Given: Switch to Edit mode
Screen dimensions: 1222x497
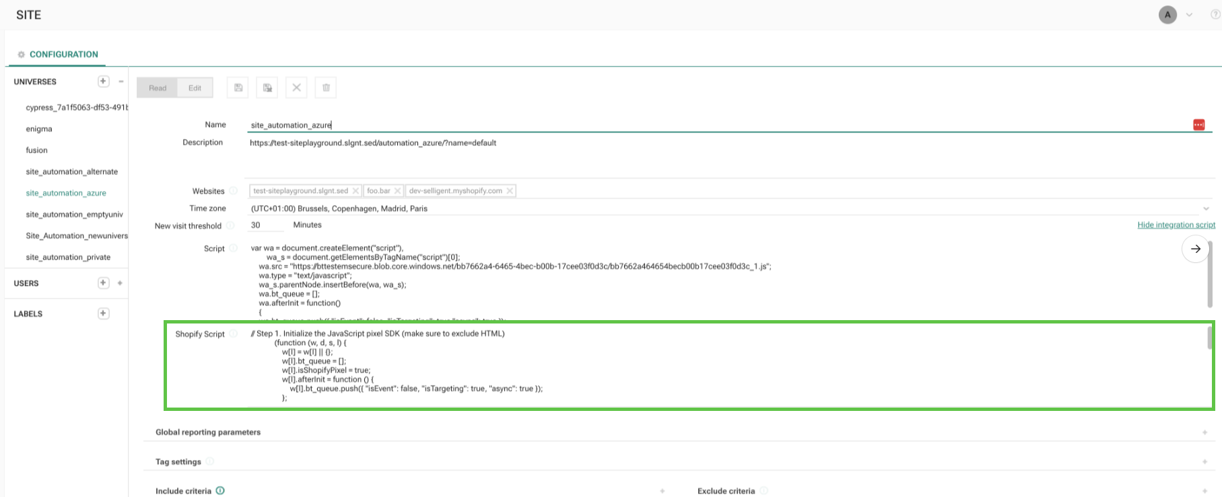Looking at the screenshot, I should 195,88.
